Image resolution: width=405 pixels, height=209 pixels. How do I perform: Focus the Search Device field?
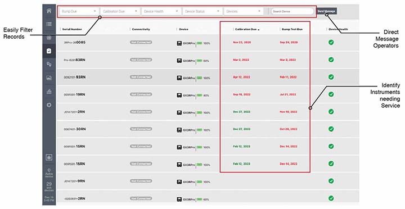292,11
